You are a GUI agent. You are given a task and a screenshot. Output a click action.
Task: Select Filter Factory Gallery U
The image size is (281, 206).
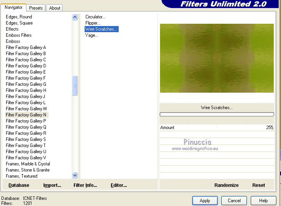[x=26, y=152]
